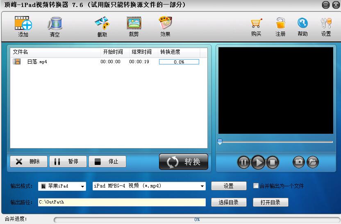The height and width of the screenshot is (224, 341).
Task: Click the 文件名 column header
Action: pos(55,52)
